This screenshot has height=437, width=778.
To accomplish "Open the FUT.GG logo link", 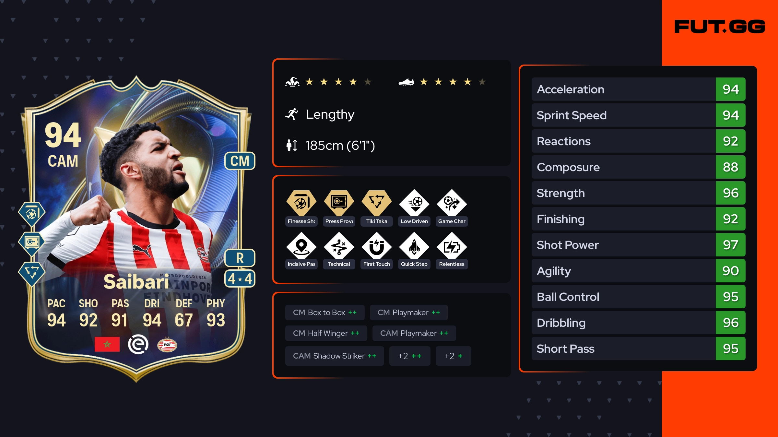I will click(720, 27).
